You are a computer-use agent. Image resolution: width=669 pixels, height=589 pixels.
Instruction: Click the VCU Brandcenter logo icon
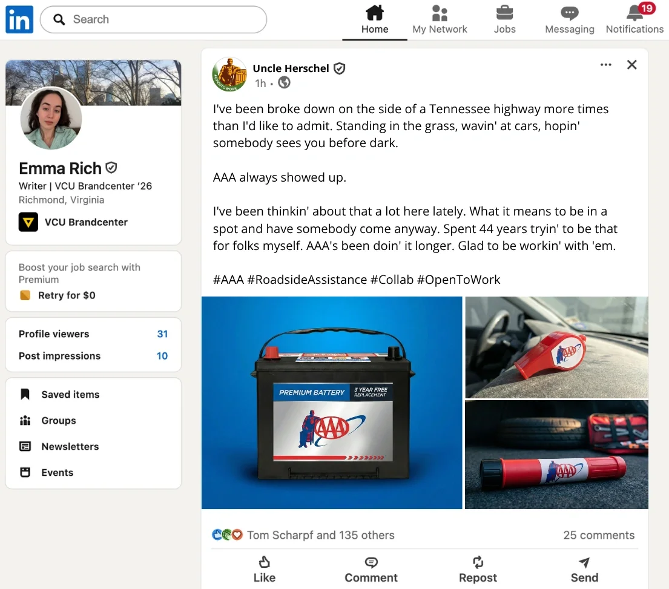point(28,222)
